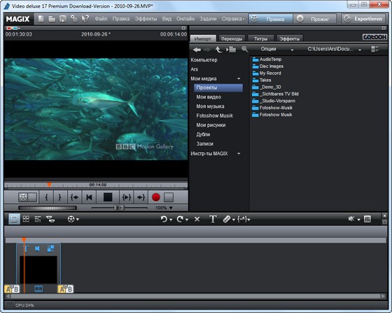Open the folder path dropdown
Viewport: 392px width, 313px height.
click(x=360, y=50)
